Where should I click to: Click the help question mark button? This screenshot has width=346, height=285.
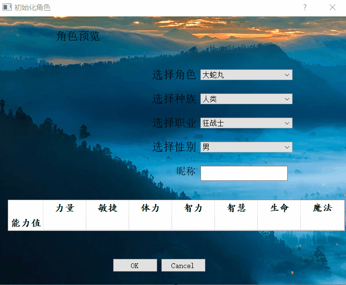[x=305, y=7]
